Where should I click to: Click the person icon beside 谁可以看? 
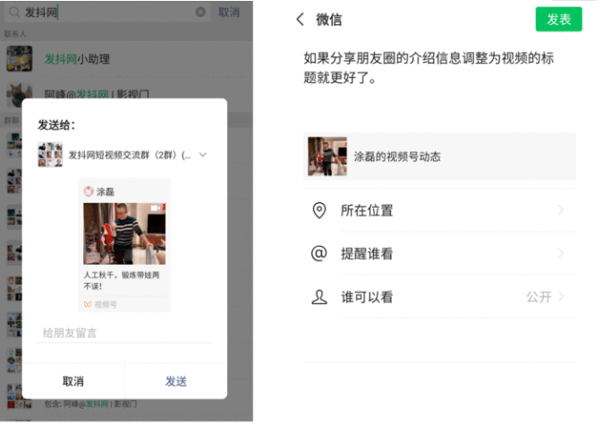[319, 297]
